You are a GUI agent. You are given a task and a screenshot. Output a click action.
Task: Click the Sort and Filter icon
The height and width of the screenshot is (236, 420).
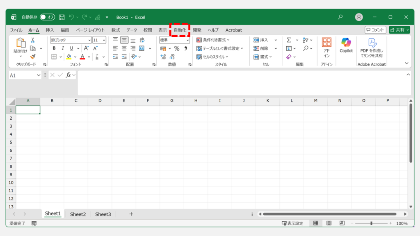pyautogui.click(x=305, y=40)
